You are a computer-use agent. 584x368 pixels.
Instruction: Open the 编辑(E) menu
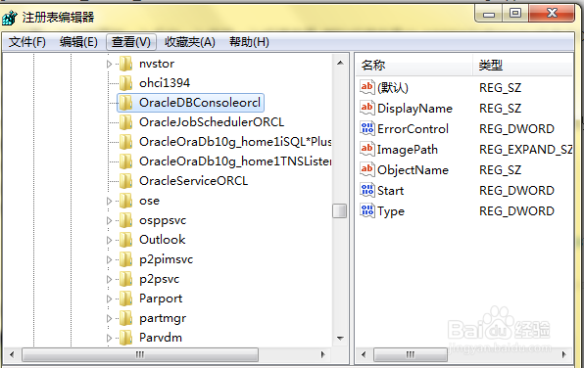78,42
